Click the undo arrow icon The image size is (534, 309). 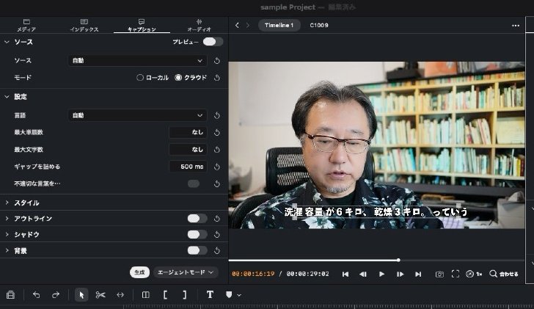[x=36, y=295]
